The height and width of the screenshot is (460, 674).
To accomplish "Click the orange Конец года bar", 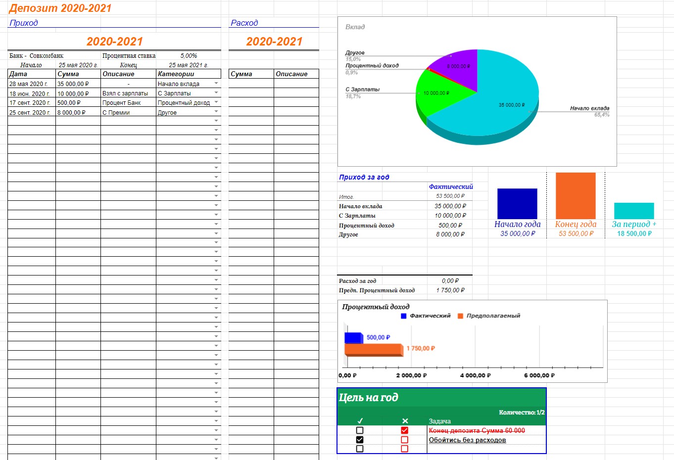I will tap(576, 195).
